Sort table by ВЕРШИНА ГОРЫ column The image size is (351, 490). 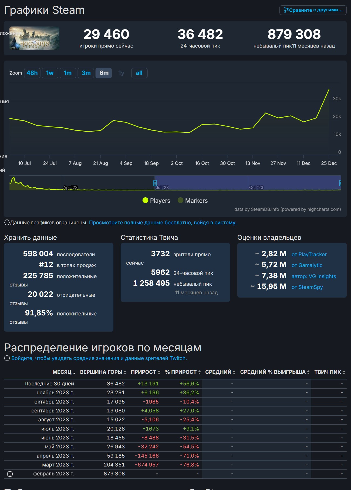103,372
